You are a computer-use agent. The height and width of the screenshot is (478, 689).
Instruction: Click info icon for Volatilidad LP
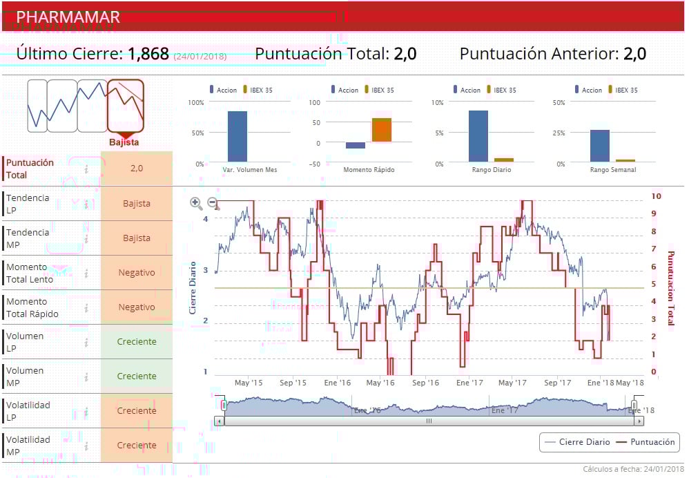86,412
